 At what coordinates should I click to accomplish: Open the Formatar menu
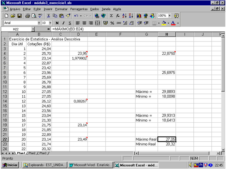click(x=61, y=9)
